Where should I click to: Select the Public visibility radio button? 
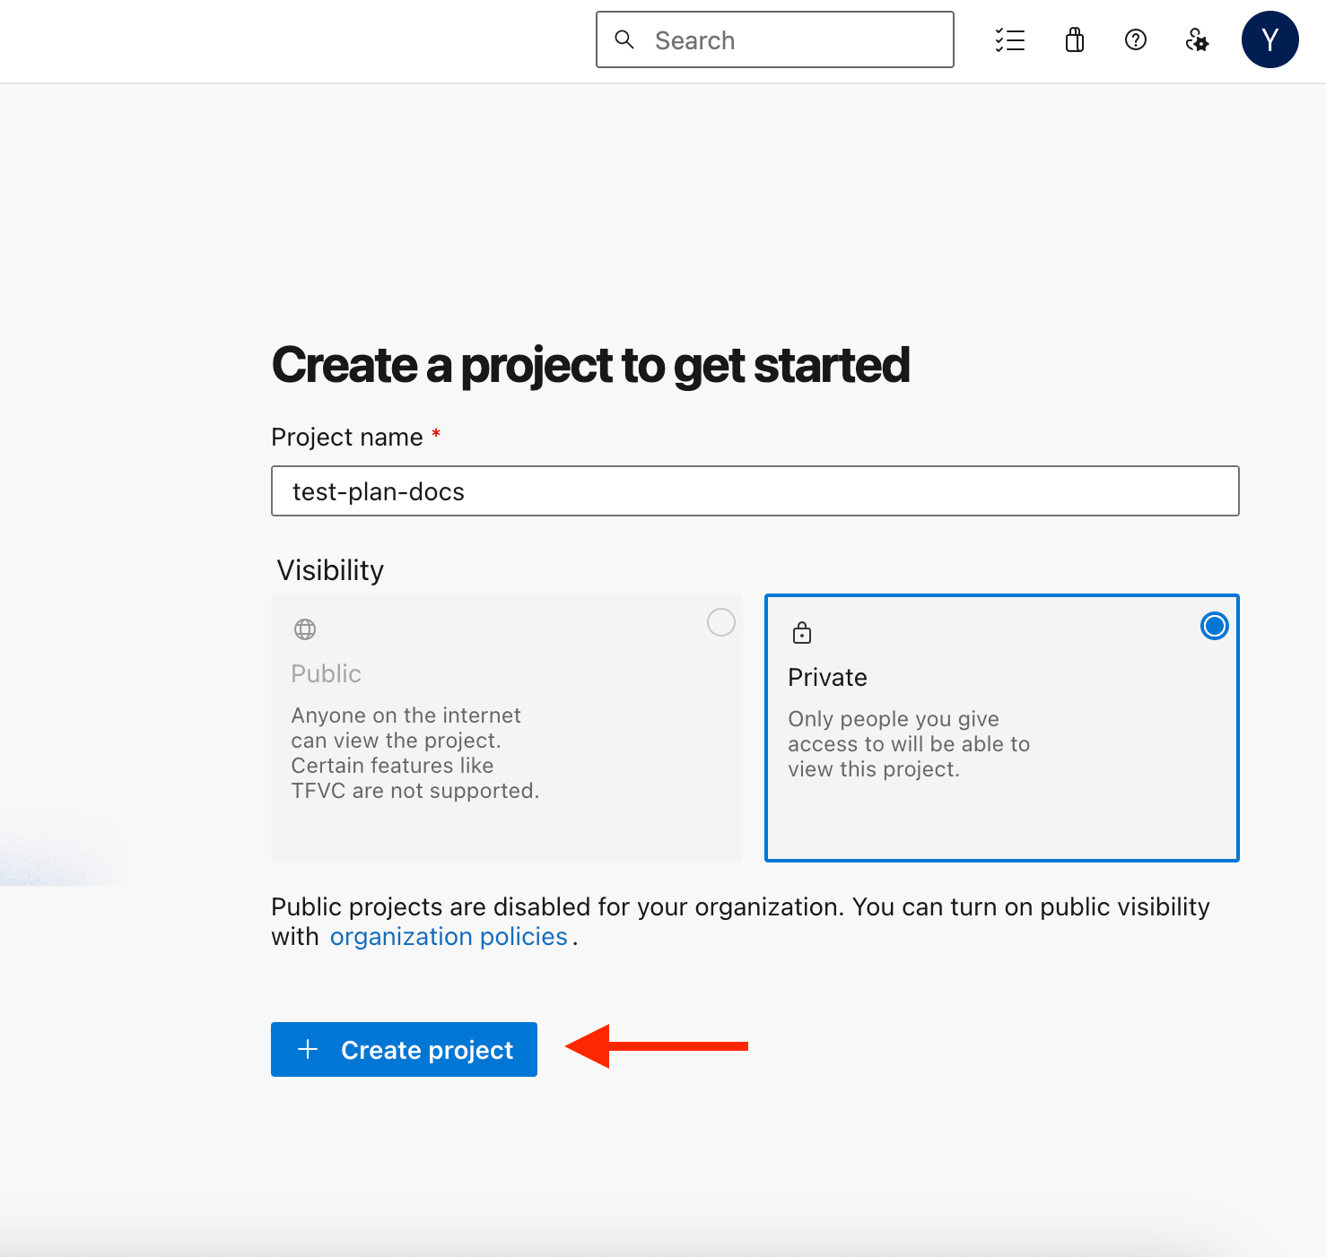(720, 622)
